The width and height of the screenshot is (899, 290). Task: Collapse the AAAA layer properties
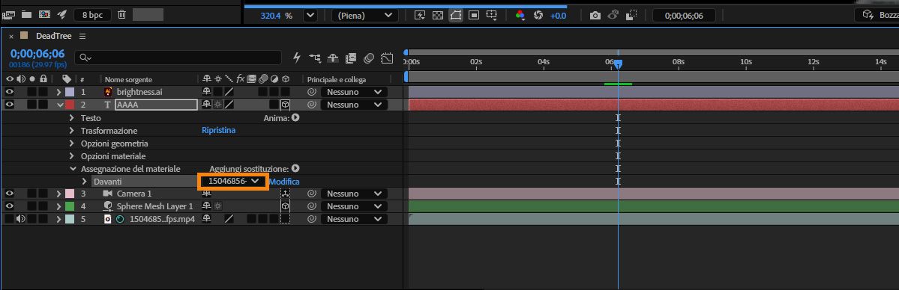tap(60, 105)
